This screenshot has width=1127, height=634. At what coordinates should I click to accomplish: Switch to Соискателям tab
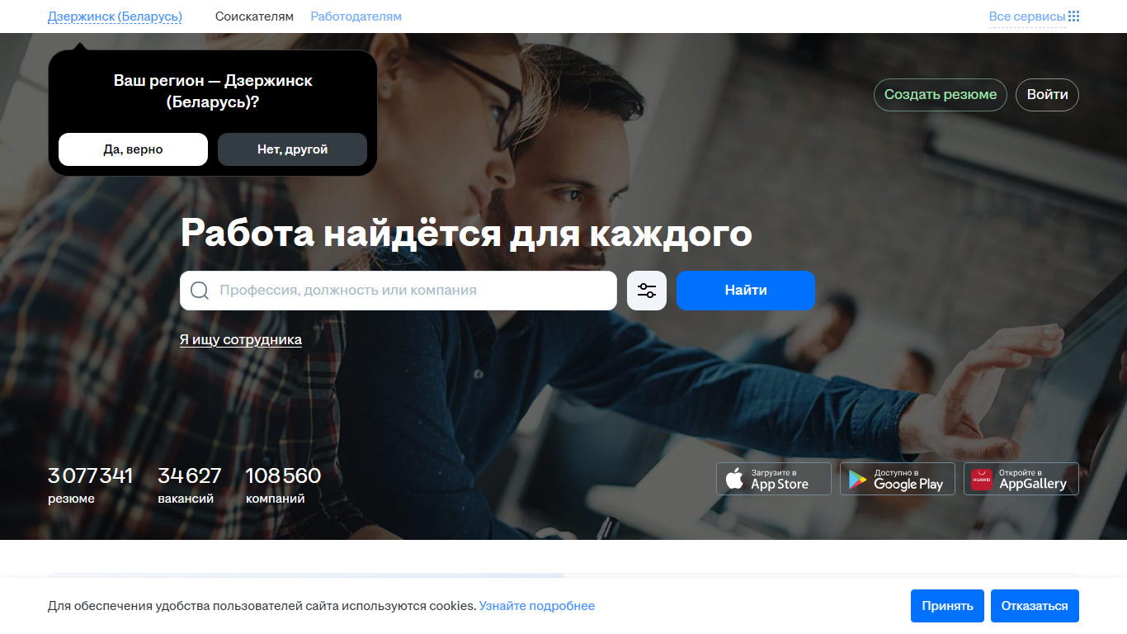(x=254, y=17)
